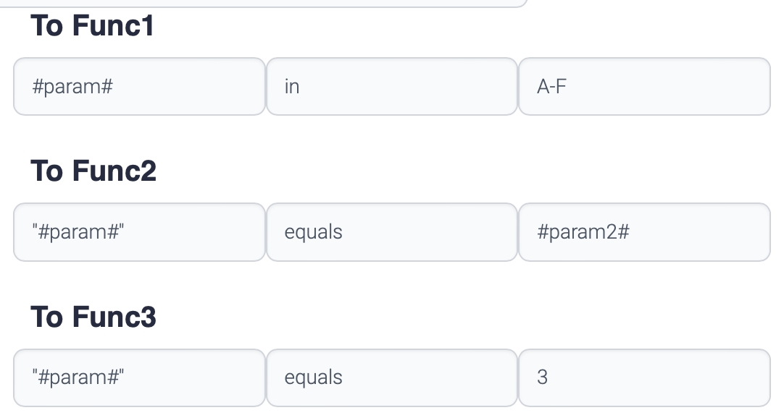Click the To Func1 heading

(x=92, y=27)
